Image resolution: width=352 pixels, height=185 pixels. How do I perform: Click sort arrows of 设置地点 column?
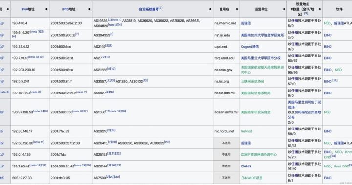pos(320,9)
